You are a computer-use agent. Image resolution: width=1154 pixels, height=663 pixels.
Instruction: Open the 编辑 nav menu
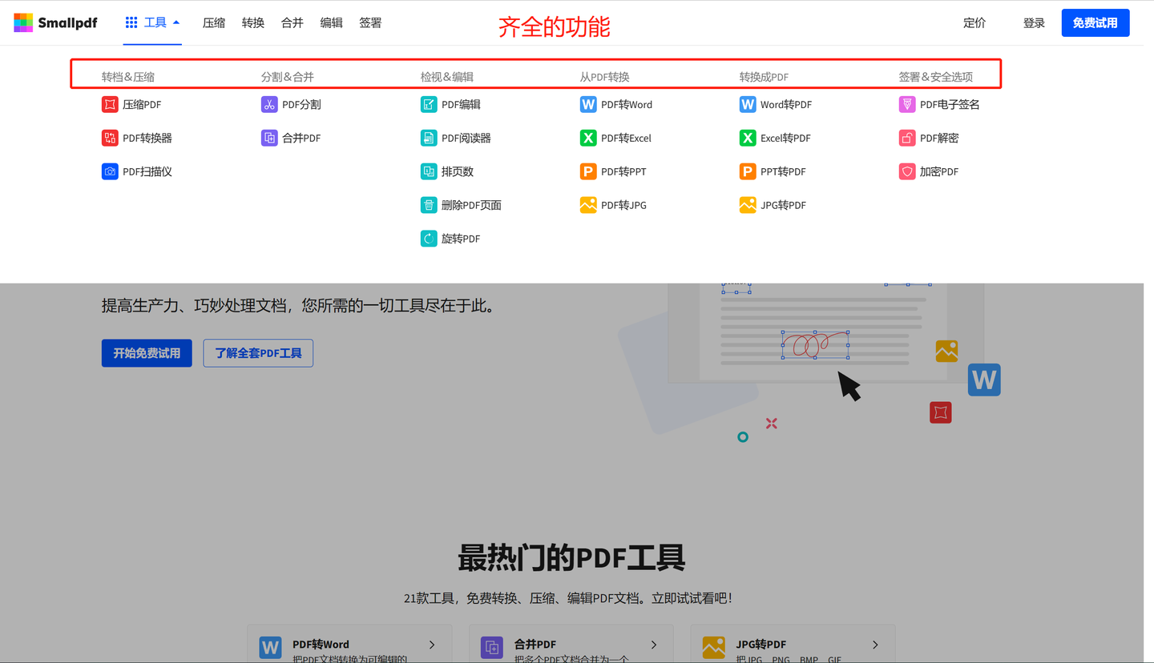tap(331, 22)
